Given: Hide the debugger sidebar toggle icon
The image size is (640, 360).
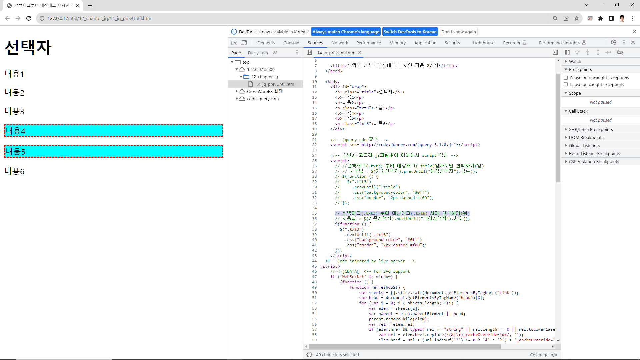Looking at the screenshot, I should (555, 52).
